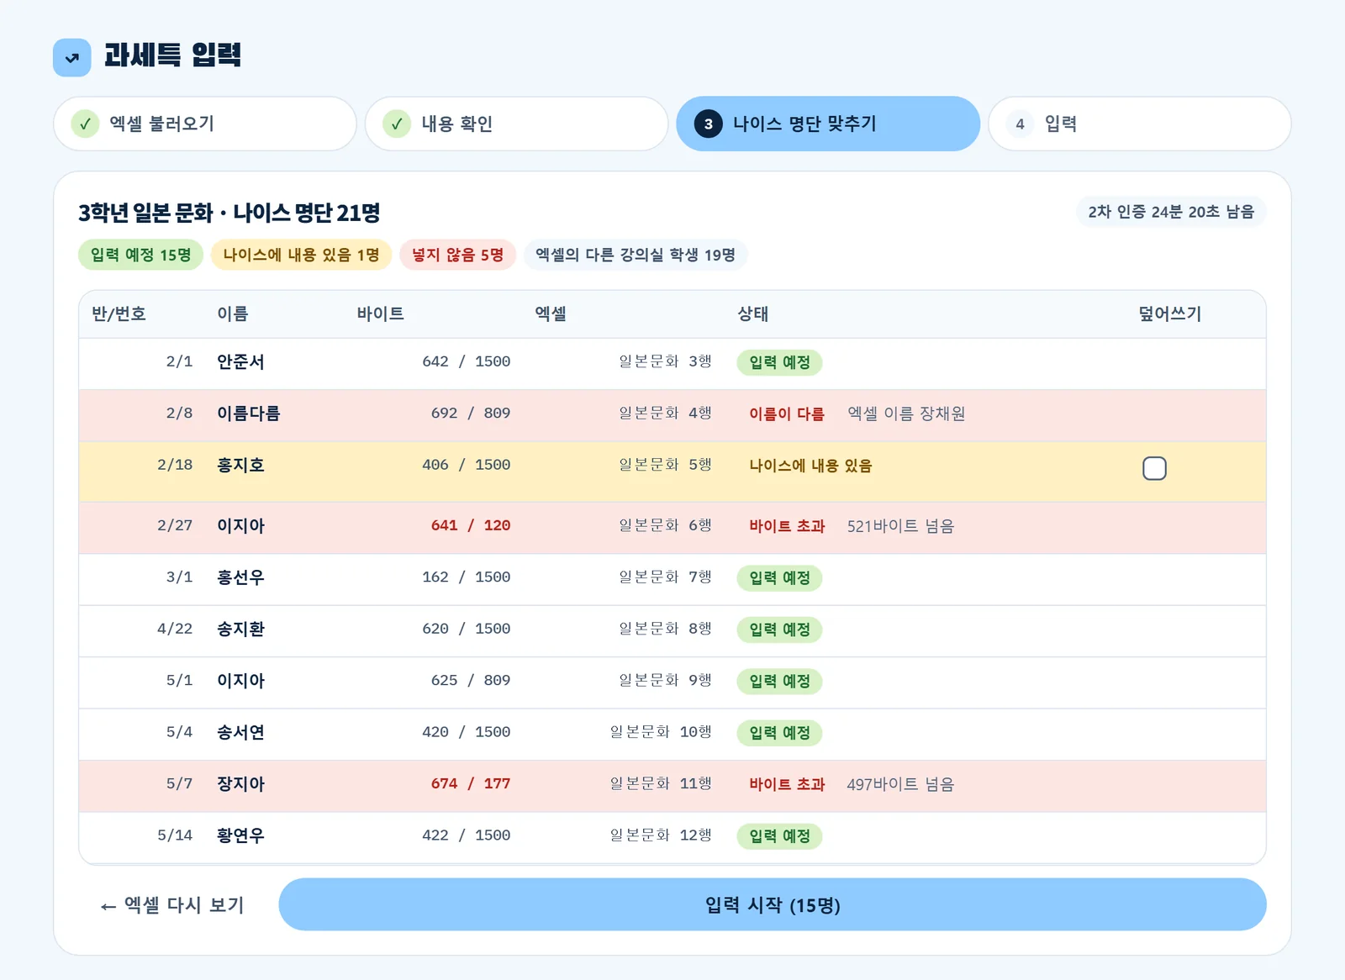Select the 나이스 명단 맞추기 step tab
The height and width of the screenshot is (980, 1345).
[x=828, y=124]
